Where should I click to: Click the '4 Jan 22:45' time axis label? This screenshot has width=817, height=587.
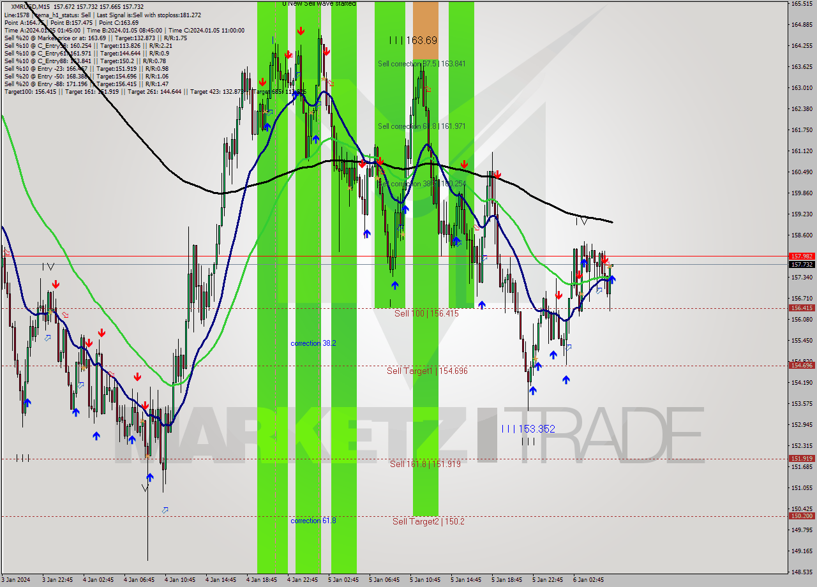(303, 580)
